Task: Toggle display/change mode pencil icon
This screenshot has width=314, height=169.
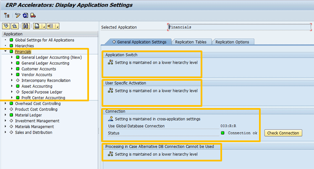Action: tap(18, 16)
